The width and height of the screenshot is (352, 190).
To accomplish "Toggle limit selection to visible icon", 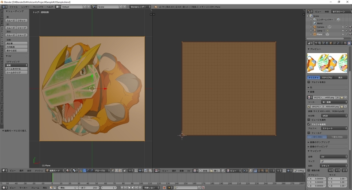I will (x=124, y=170).
